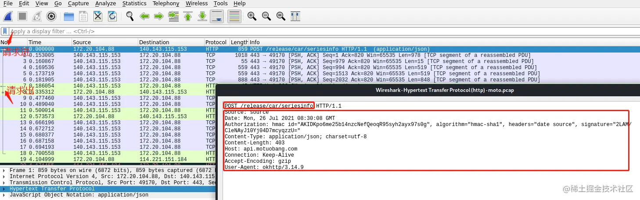Click the Accept-Encoding: gzip line
This screenshot has width=640, height=200.
[258, 161]
